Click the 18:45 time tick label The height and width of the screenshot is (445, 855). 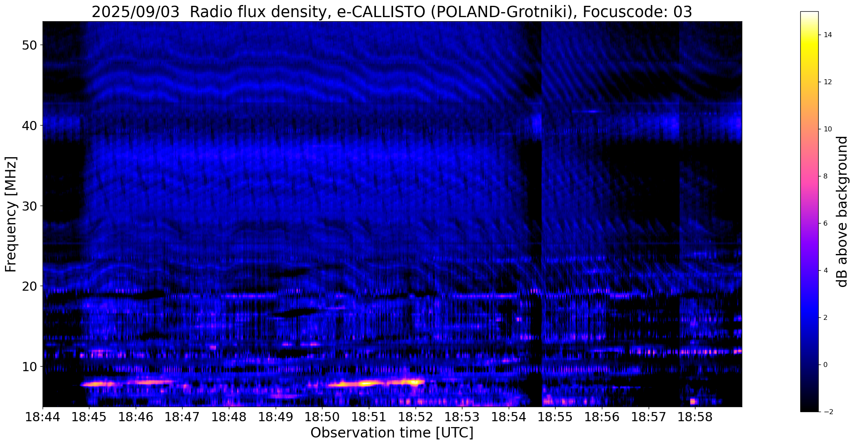(x=89, y=418)
